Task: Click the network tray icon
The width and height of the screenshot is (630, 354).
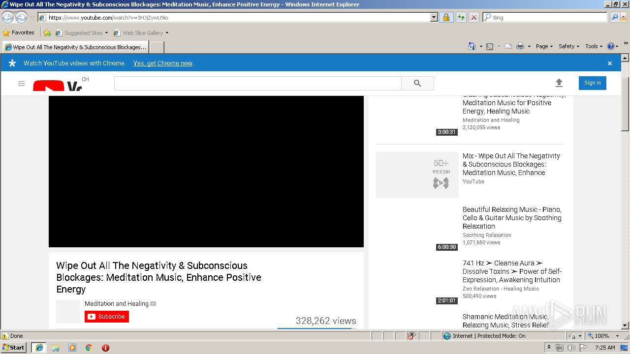Action: click(x=560, y=348)
